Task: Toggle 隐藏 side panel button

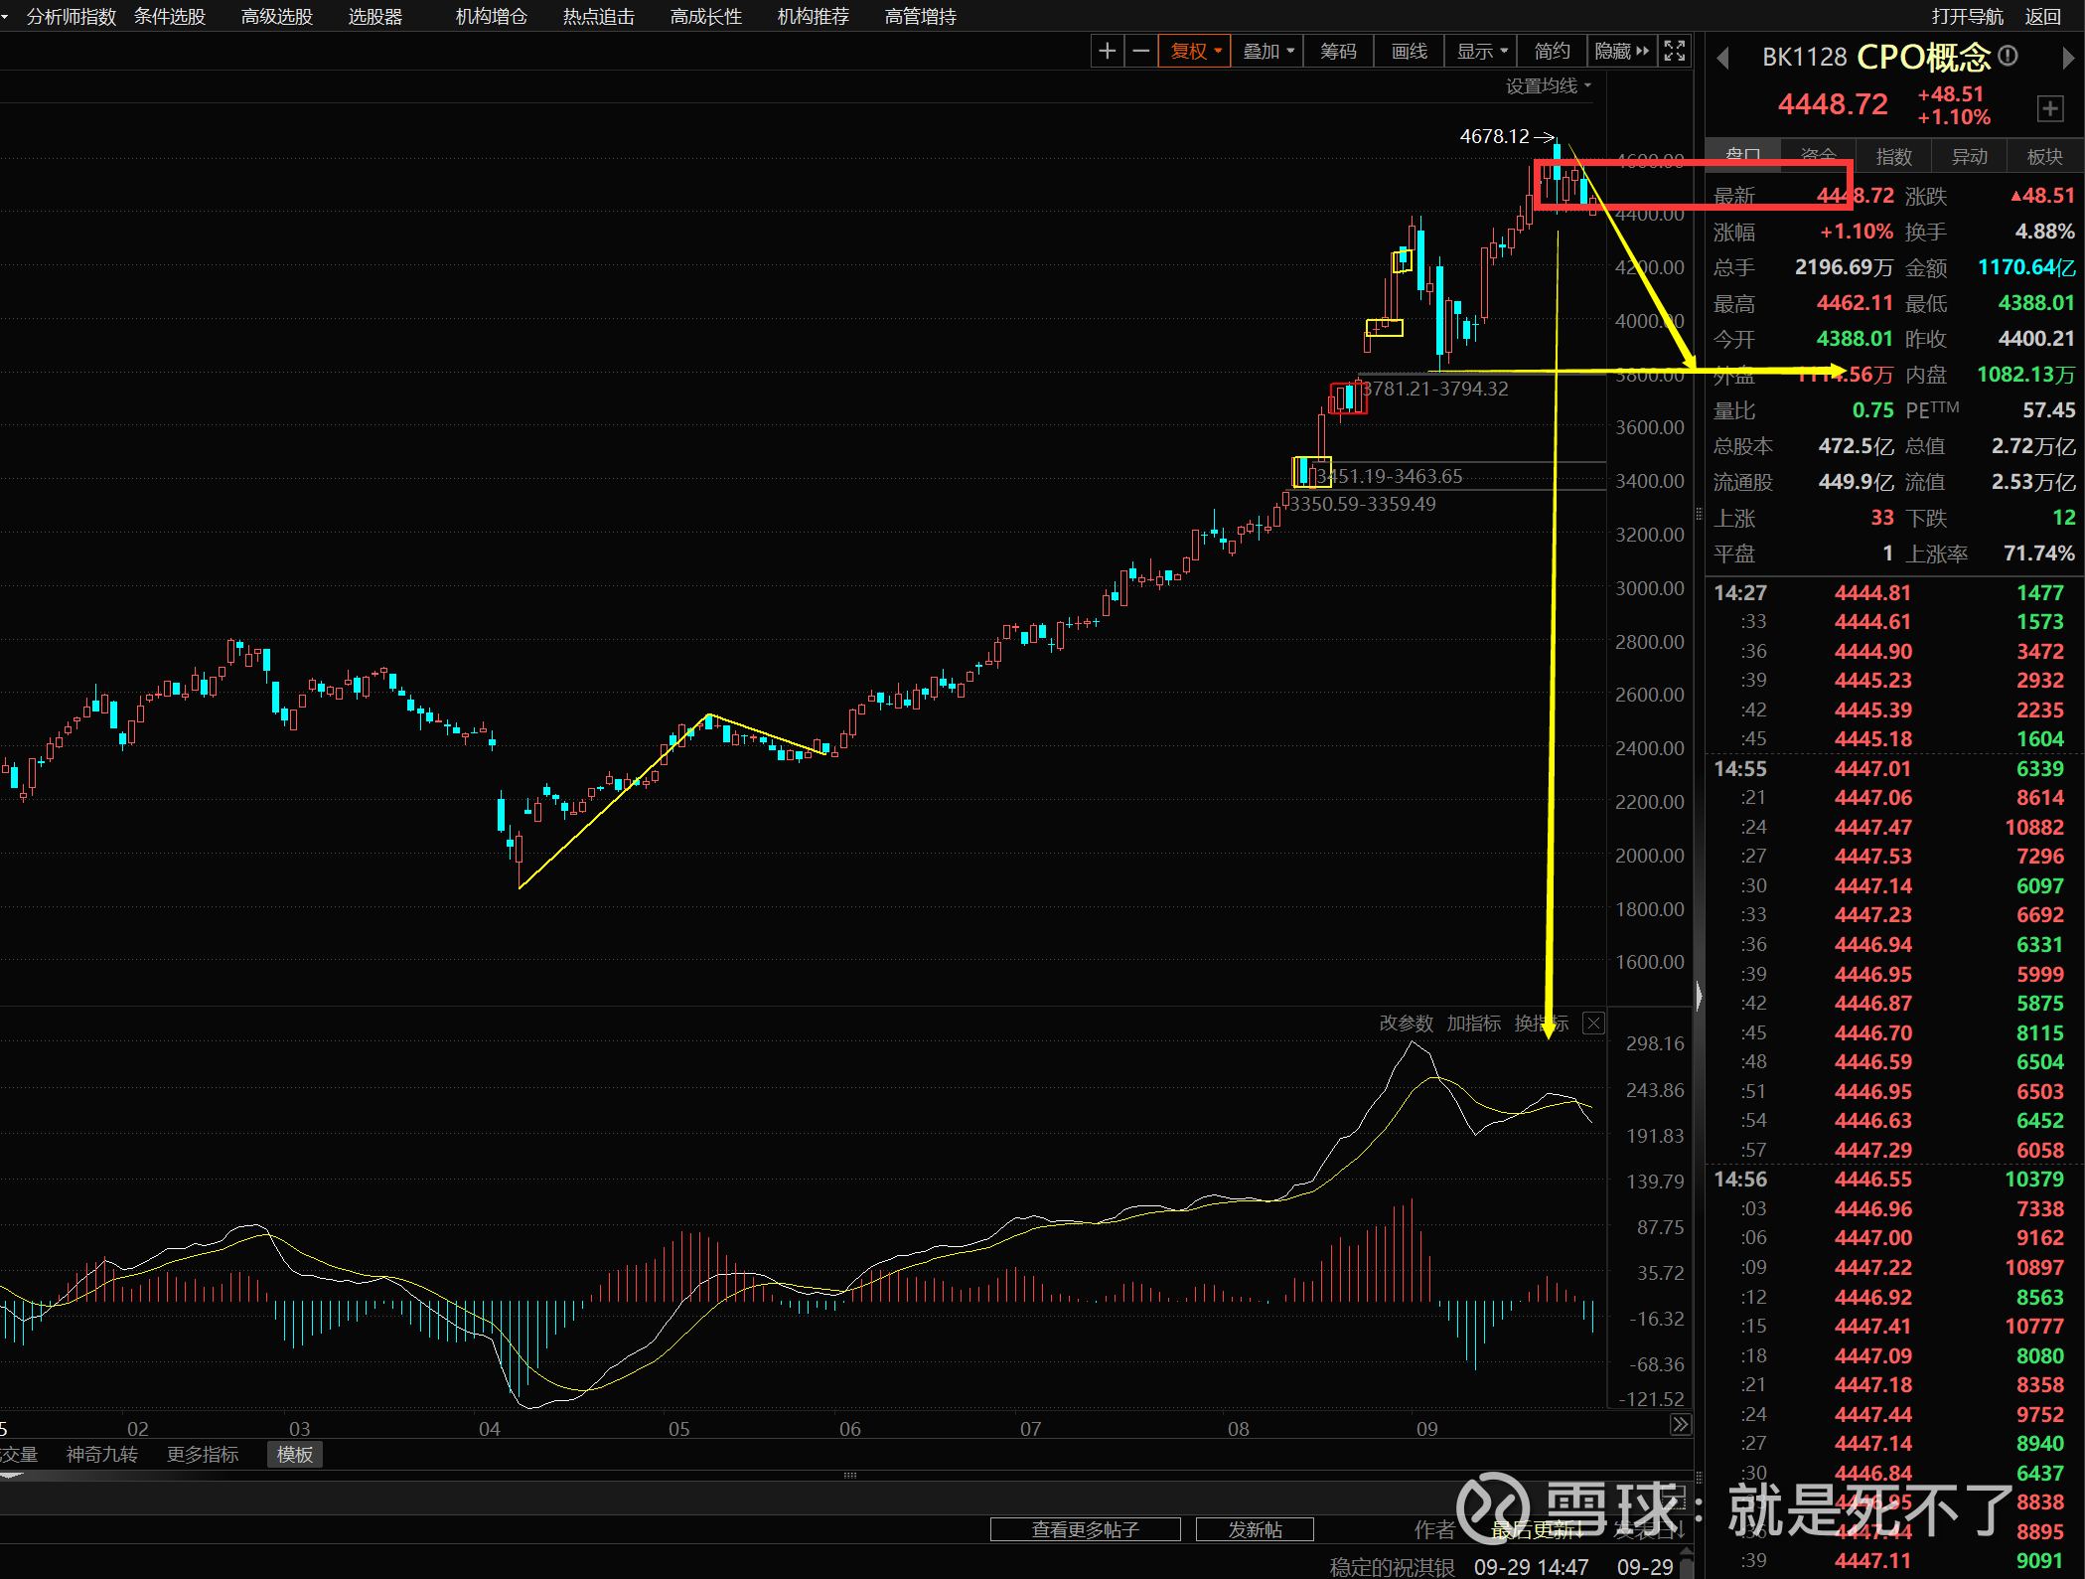Action: (x=1621, y=51)
